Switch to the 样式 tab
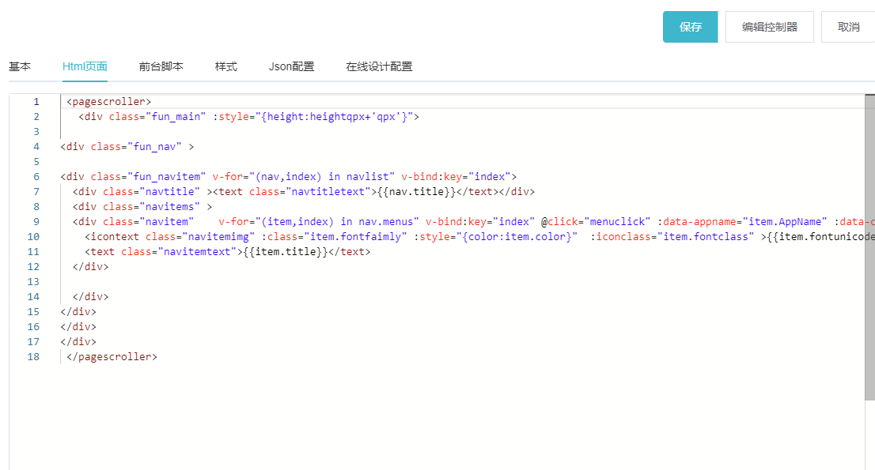The width and height of the screenshot is (875, 470). coord(226,67)
